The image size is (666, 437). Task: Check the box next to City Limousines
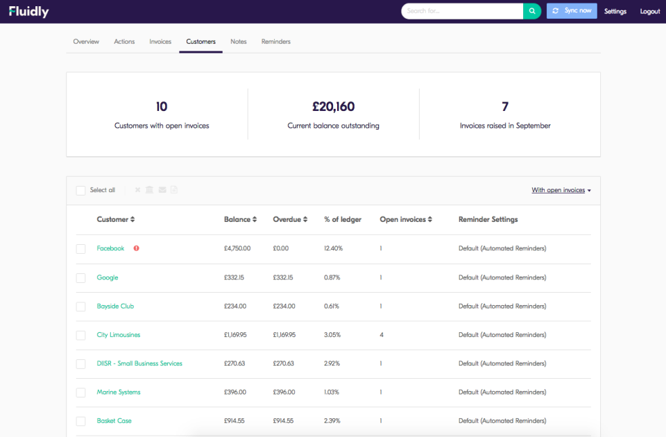(80, 335)
